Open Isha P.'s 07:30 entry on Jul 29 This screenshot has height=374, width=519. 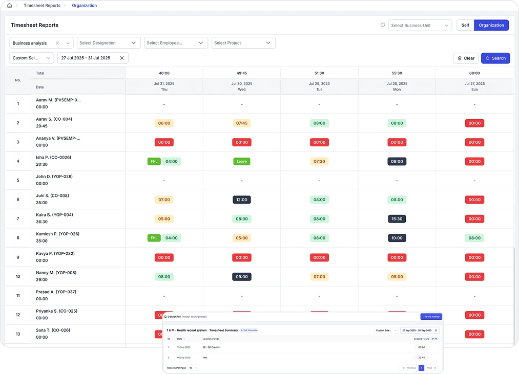click(319, 161)
